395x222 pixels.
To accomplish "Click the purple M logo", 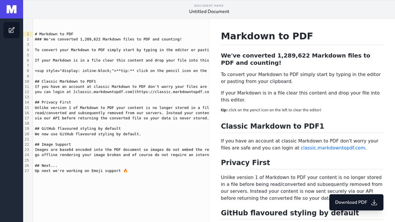I will pos(11,9).
